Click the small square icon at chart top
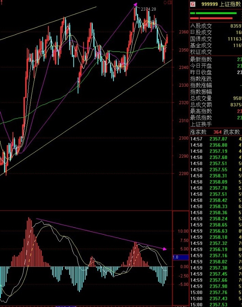The image size is (242, 307). point(169,3)
